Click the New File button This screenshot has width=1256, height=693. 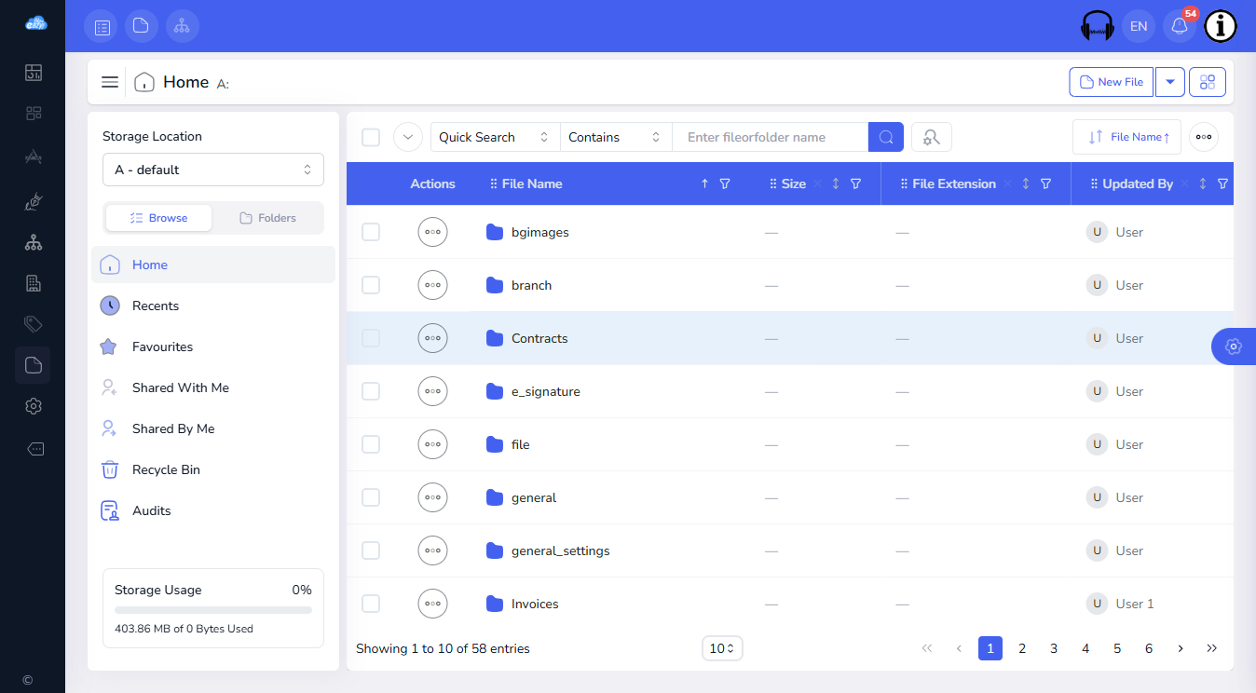pyautogui.click(x=1112, y=82)
